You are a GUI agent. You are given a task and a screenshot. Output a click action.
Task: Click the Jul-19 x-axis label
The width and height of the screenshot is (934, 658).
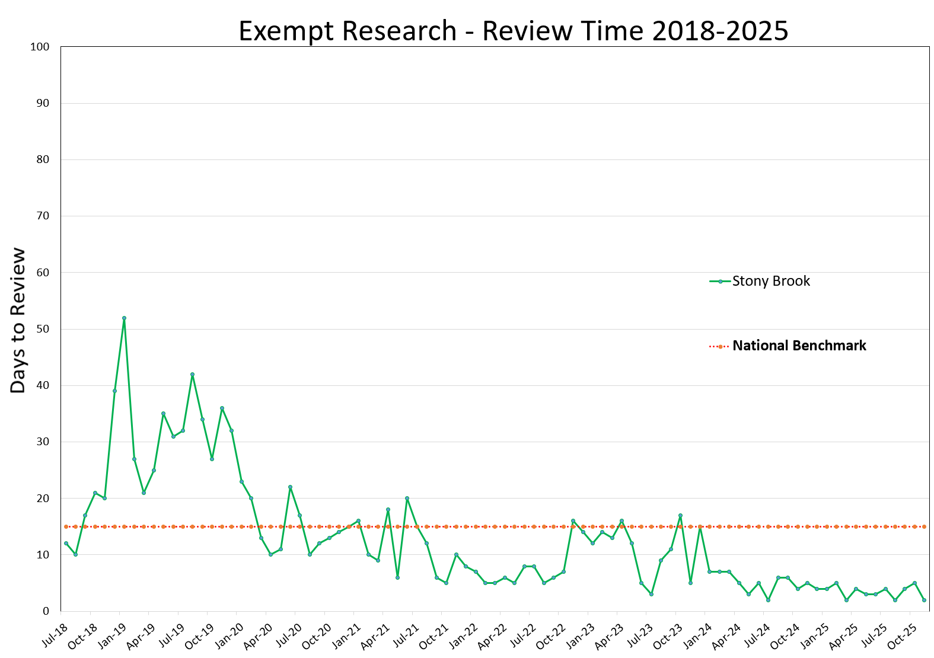pos(172,635)
